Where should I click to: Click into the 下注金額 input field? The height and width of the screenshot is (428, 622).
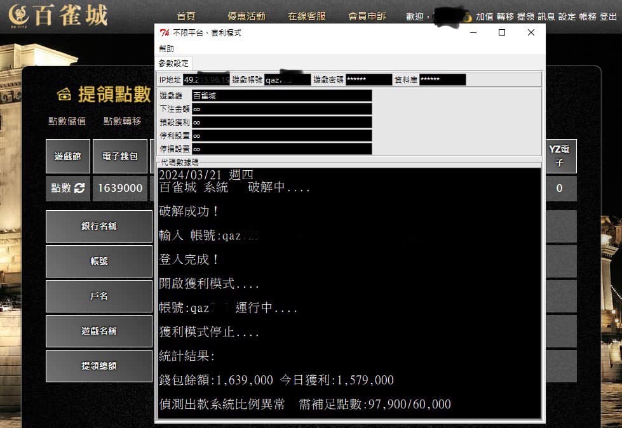tap(281, 109)
